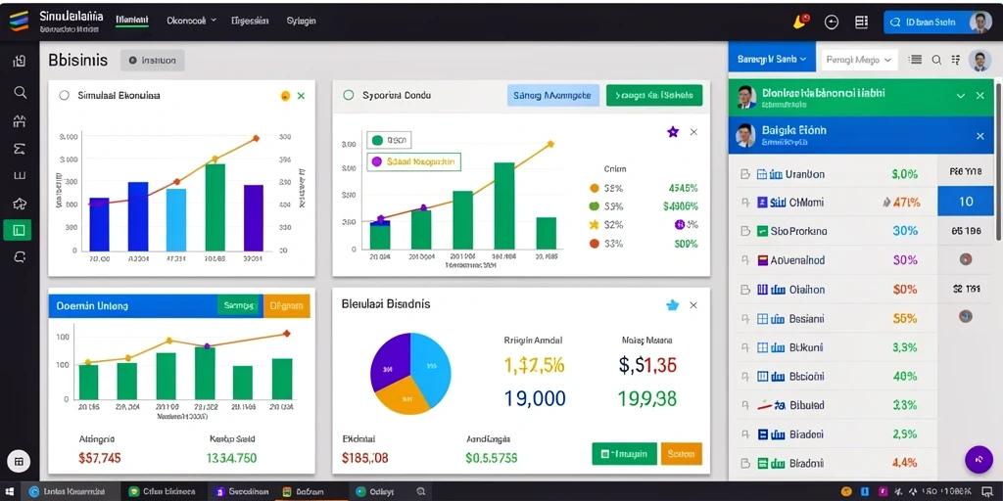Open the blue Sarang V Sanb tab dropdown
Viewport: 1003px width, 501px height.
(x=772, y=60)
